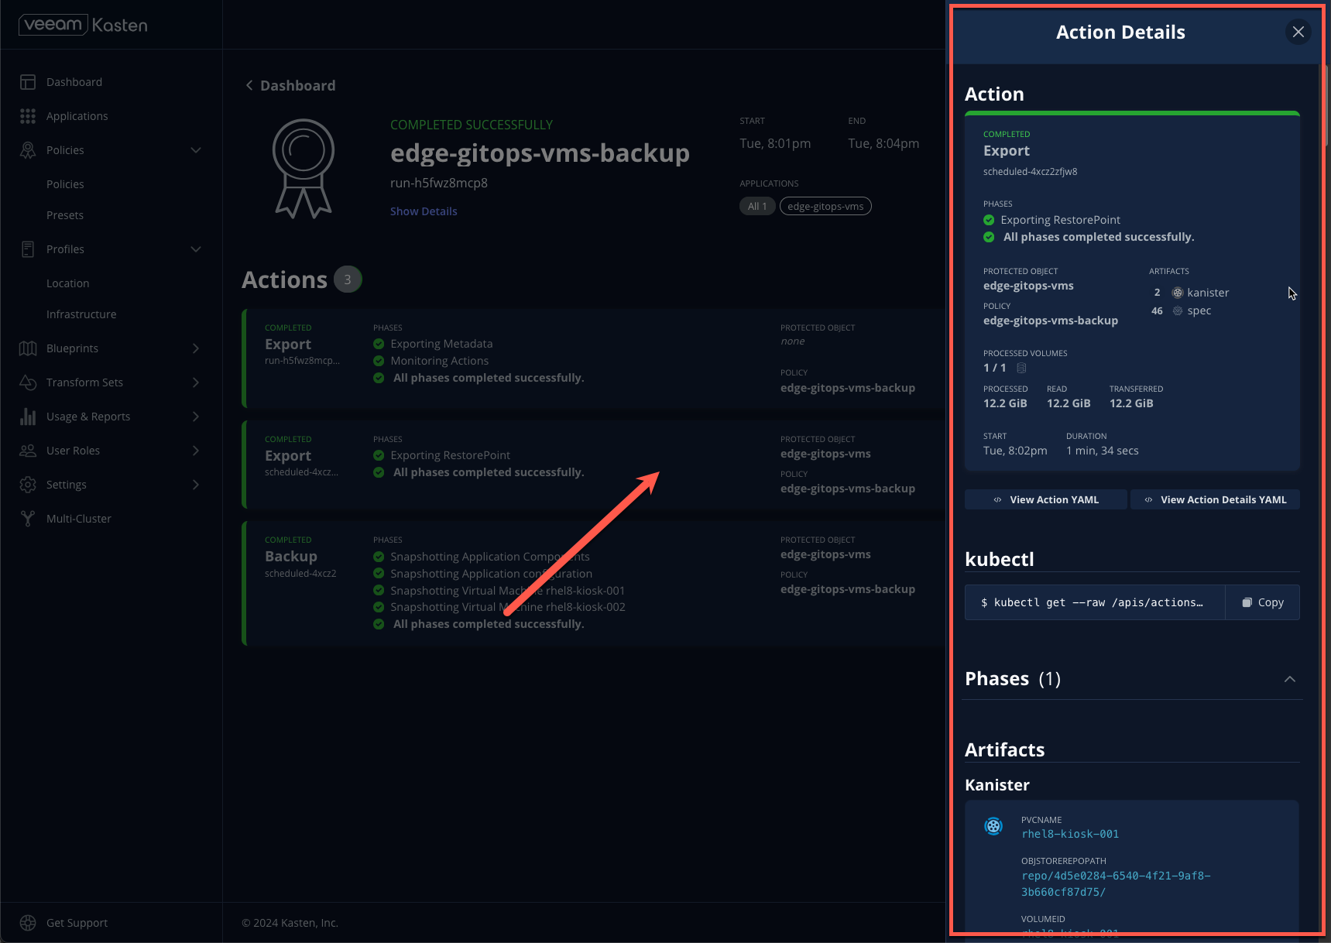Click the Actions count badge 3
The image size is (1331, 943).
(x=348, y=279)
